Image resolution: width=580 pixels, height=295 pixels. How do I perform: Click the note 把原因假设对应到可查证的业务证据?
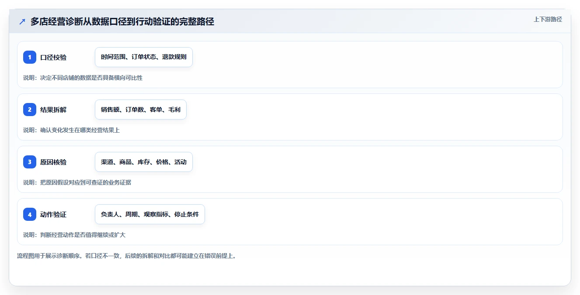coord(86,182)
